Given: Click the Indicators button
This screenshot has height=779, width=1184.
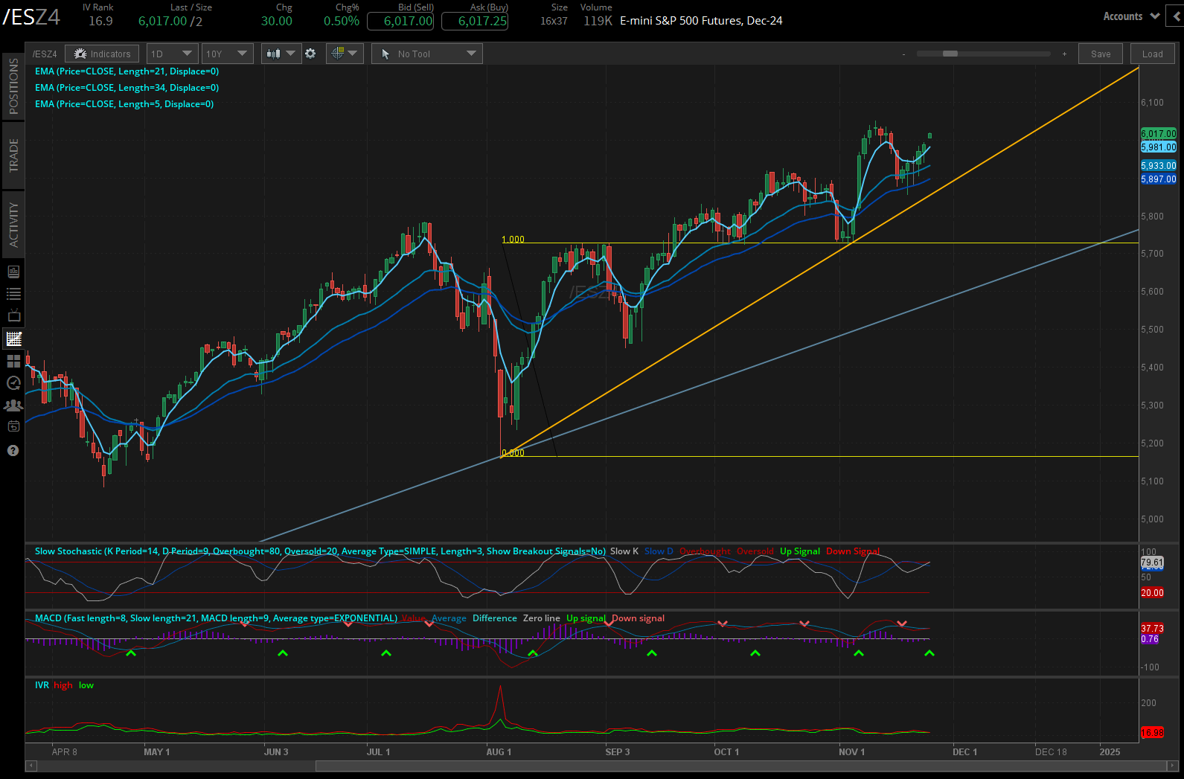Looking at the screenshot, I should click(x=103, y=54).
